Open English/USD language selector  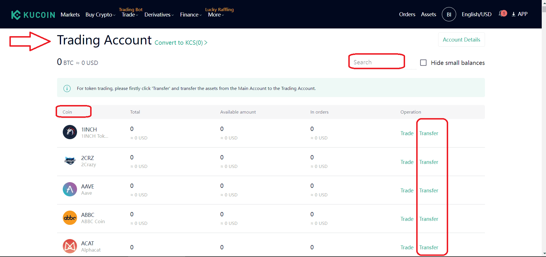click(476, 14)
